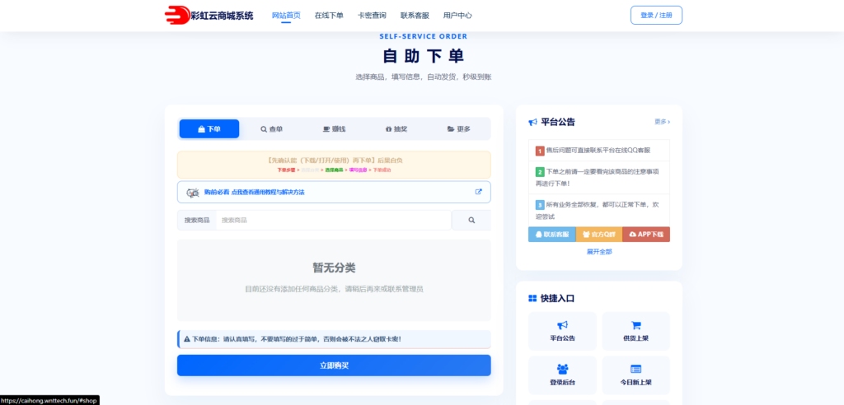The width and height of the screenshot is (844, 405).
Task: Switch to the 抽奖 tab
Action: (x=396, y=129)
